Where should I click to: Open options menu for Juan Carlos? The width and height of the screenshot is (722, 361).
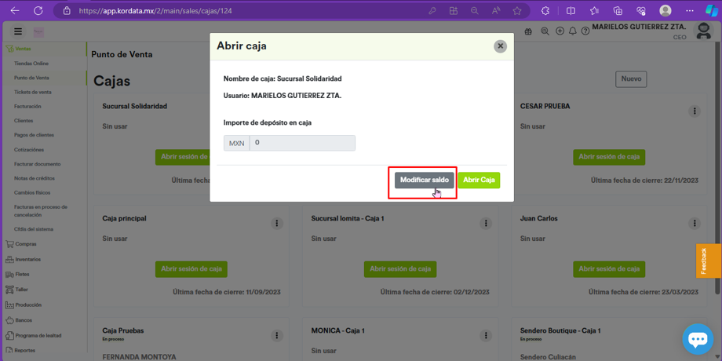click(694, 224)
